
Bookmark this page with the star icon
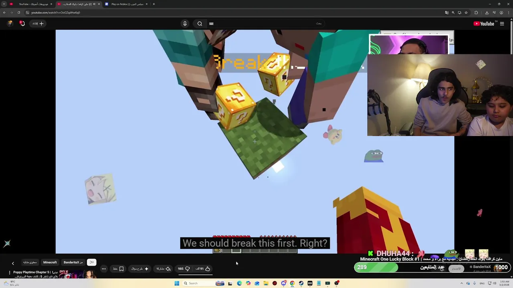pos(466,12)
